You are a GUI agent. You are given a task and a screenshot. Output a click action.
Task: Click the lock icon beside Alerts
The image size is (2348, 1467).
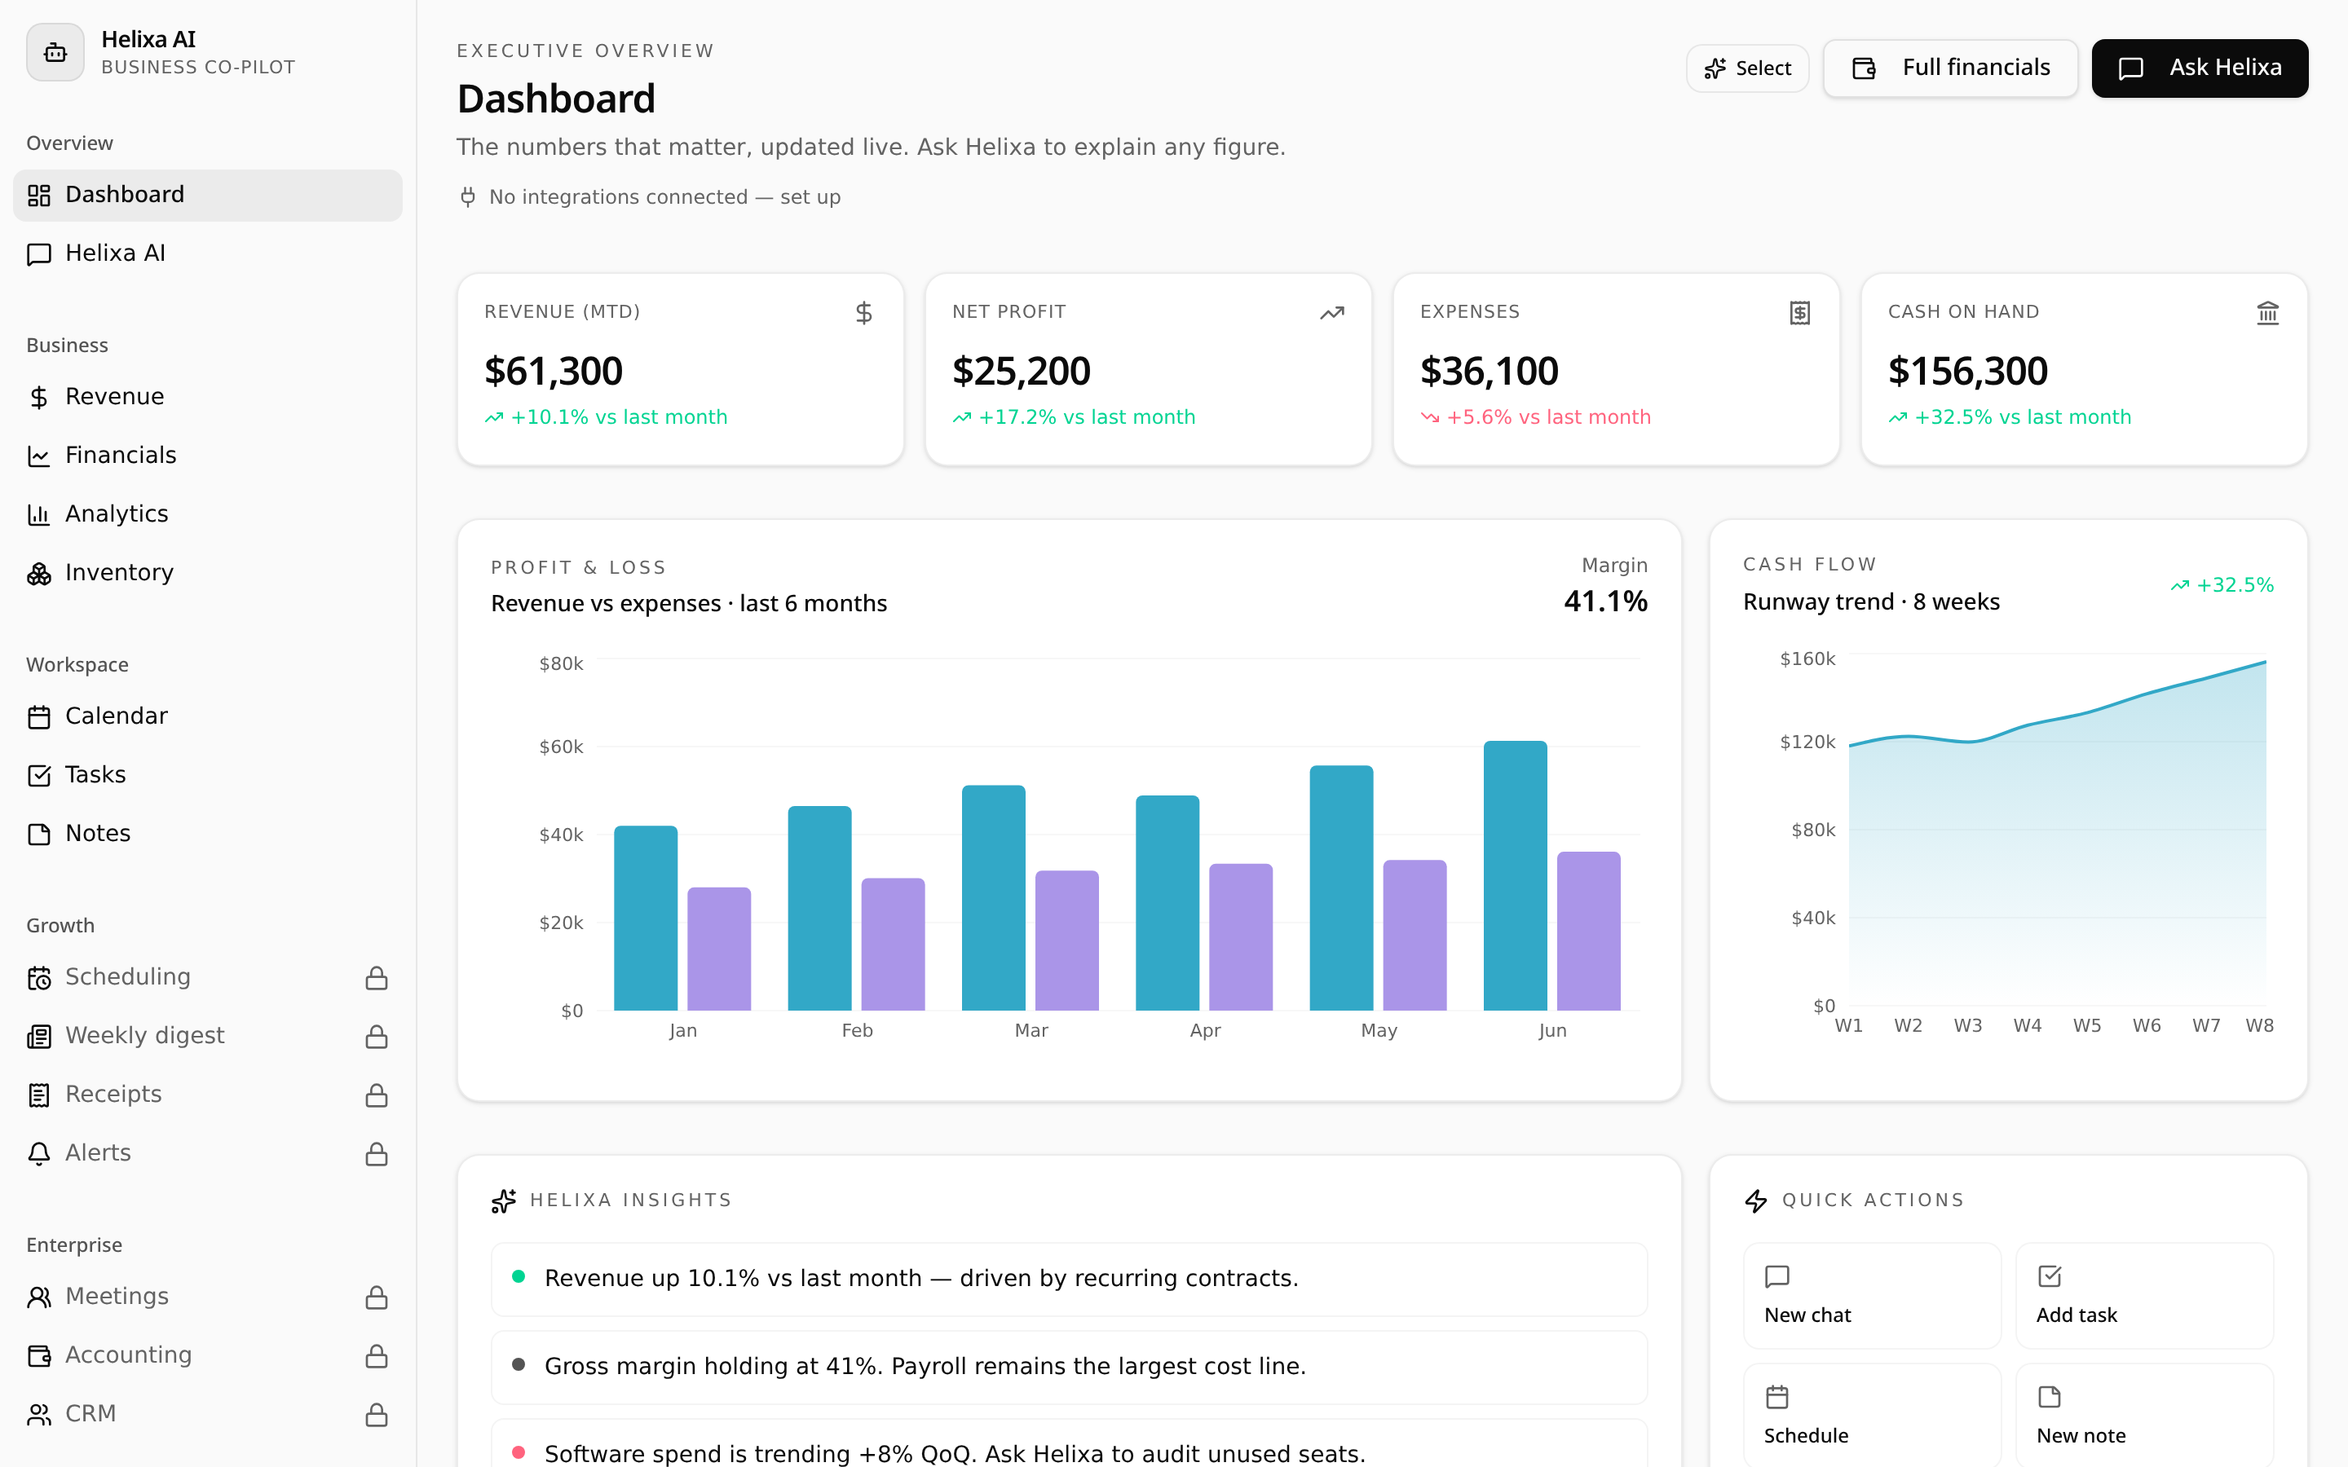pyautogui.click(x=377, y=1153)
